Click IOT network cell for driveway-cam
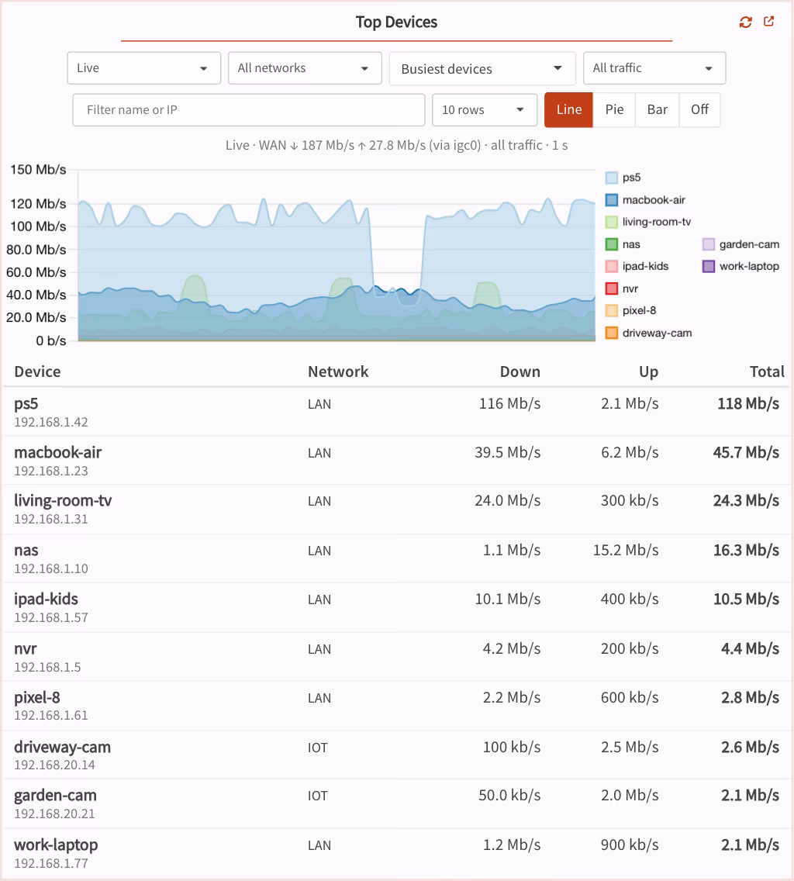Viewport: 794px width, 881px height. 317,748
